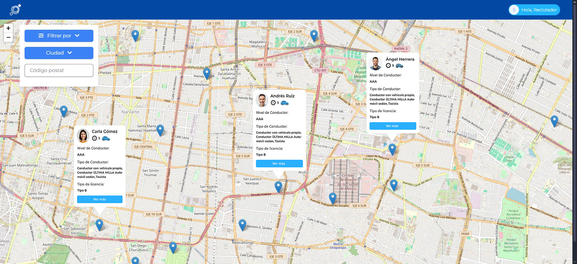Click the map pin near Magdalena Mixhuca
Image resolution: width=577 pixels, height=264 pixels.
tap(314, 35)
